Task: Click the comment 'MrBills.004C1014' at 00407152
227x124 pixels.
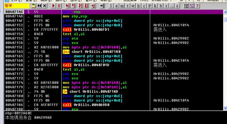Action: pyautogui.click(x=171, y=25)
